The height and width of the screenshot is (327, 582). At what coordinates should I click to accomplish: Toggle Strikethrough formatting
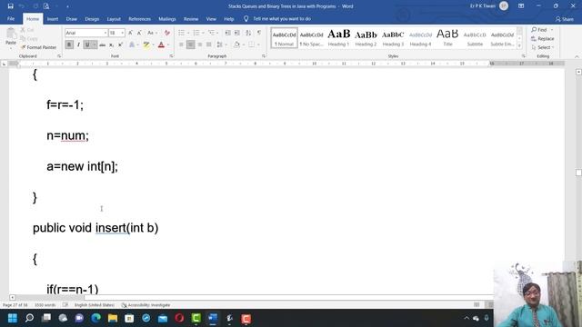coord(103,45)
